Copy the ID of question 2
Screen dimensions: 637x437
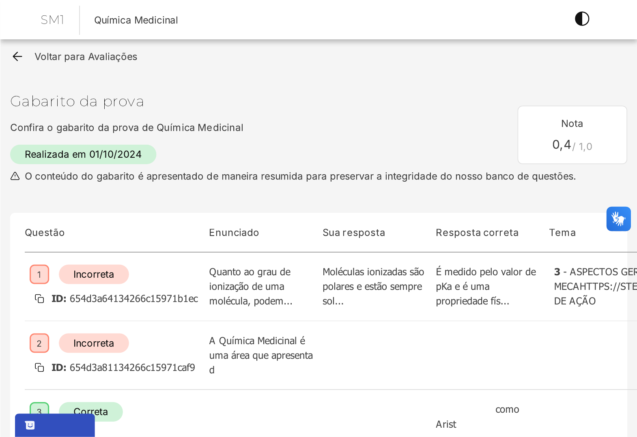[x=39, y=368]
